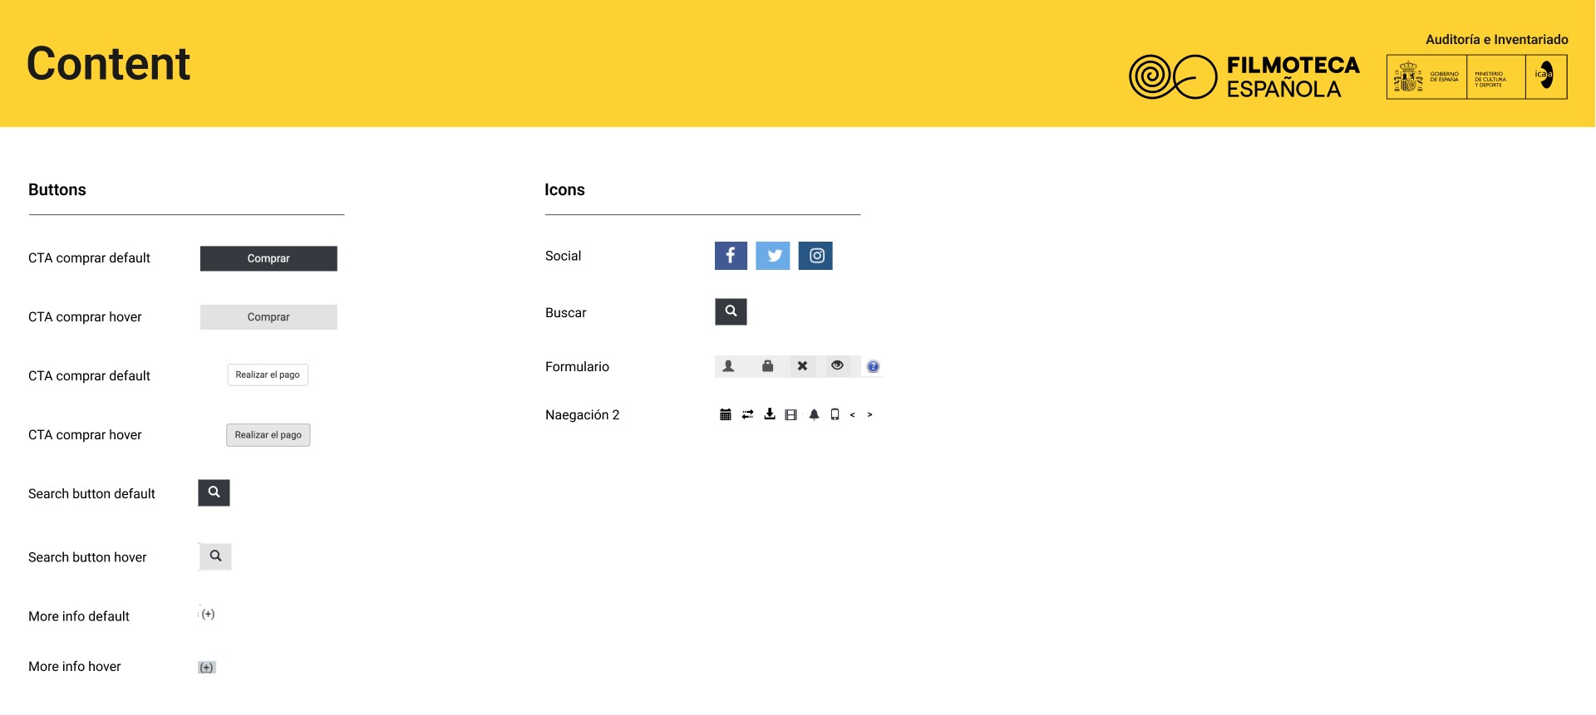1596x715 pixels.
Task: Click the More info hover label
Action: (x=75, y=667)
